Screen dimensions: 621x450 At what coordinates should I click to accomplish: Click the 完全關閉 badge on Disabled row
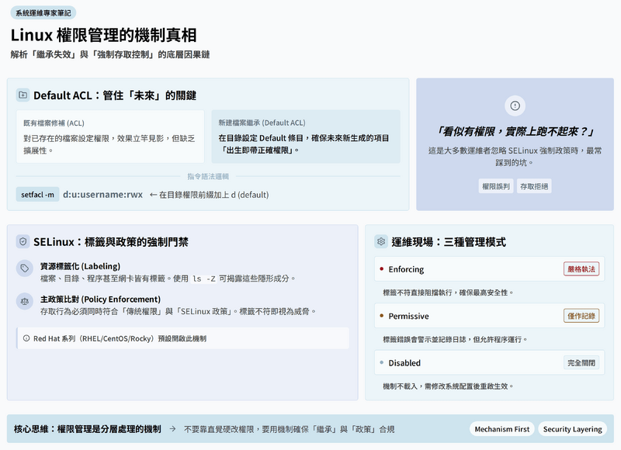[581, 362]
